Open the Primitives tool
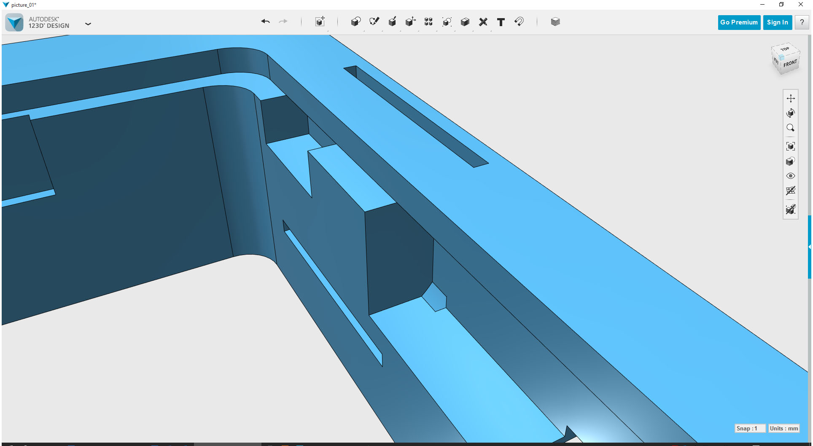813x446 pixels. (355, 22)
